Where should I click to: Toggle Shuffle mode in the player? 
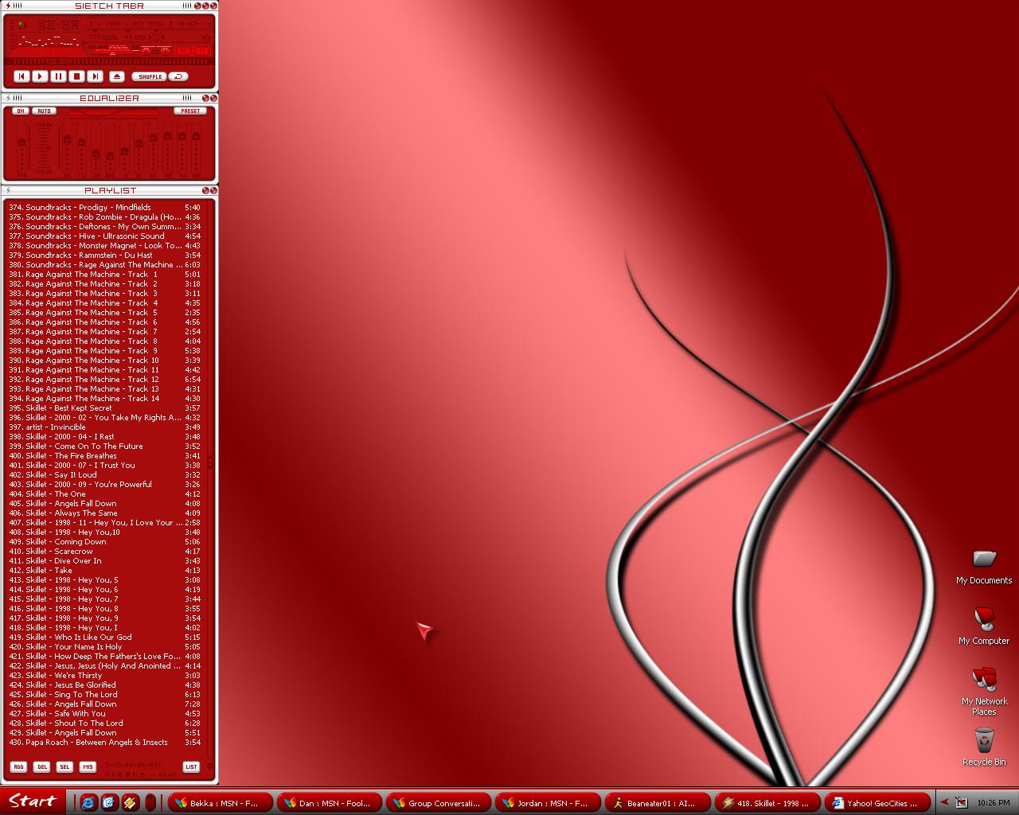click(x=150, y=76)
